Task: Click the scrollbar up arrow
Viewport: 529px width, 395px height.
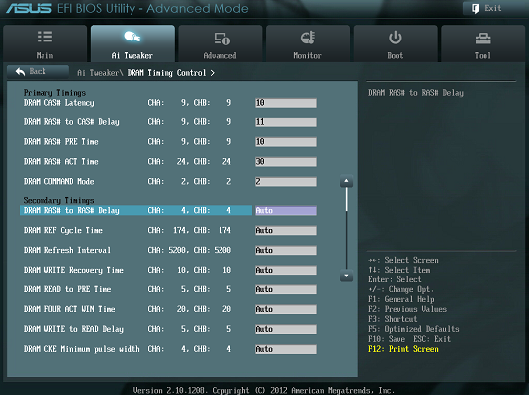Action: pyautogui.click(x=346, y=181)
